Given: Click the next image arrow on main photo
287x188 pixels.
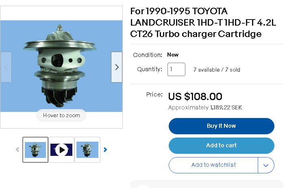Looking at the screenshot, I should pyautogui.click(x=117, y=67).
